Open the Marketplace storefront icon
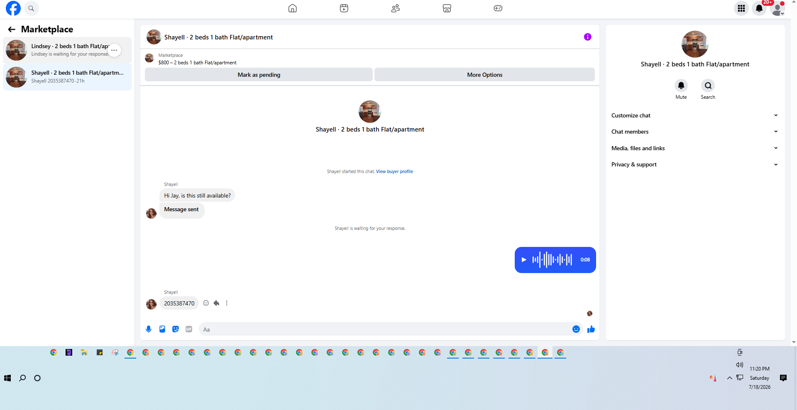 click(447, 8)
